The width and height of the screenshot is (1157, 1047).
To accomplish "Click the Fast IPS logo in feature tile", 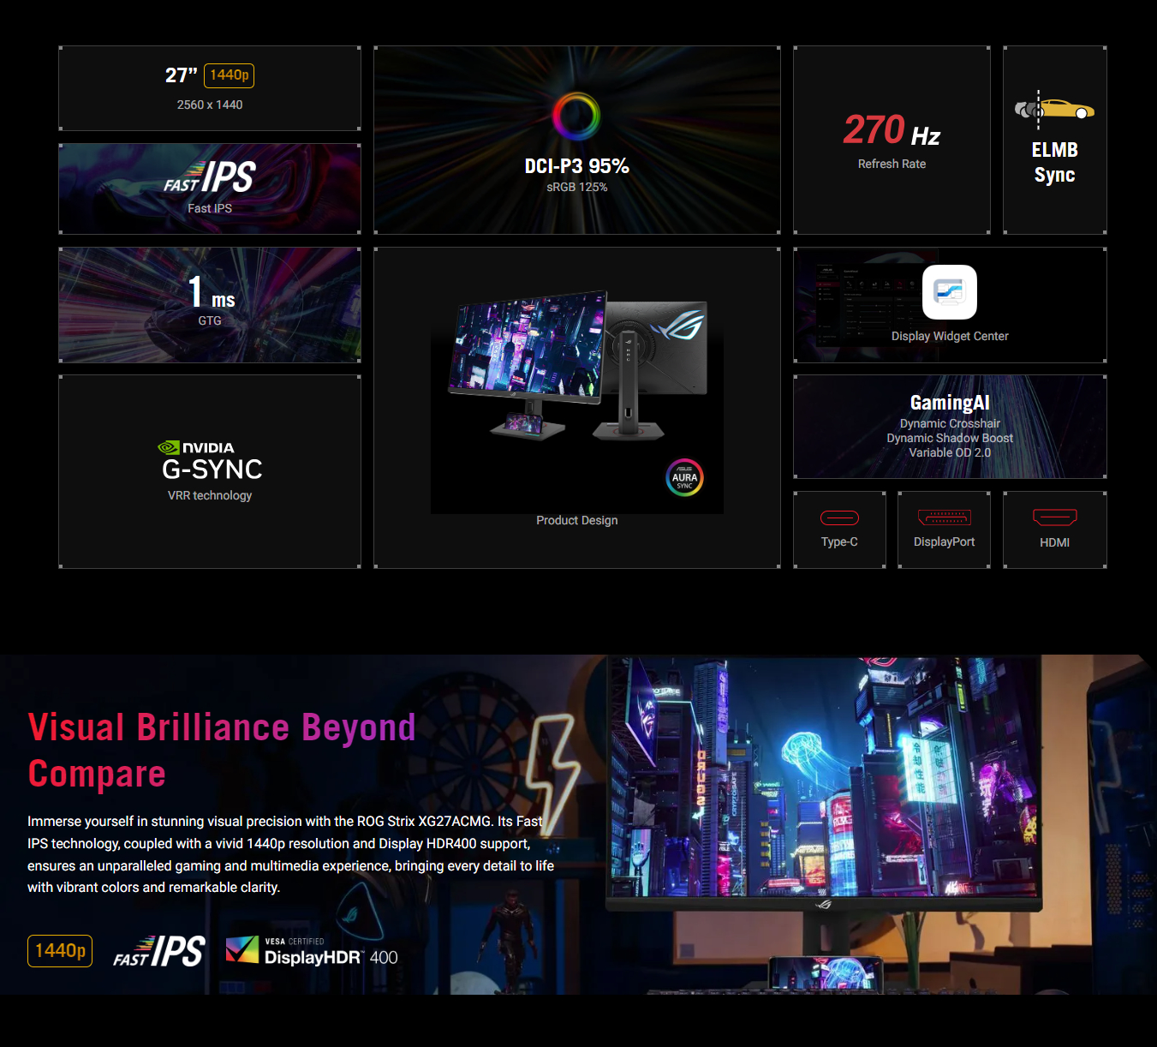I will pos(210,177).
